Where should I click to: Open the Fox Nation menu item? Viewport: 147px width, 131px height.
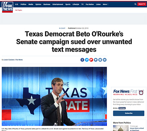click(90, 4)
